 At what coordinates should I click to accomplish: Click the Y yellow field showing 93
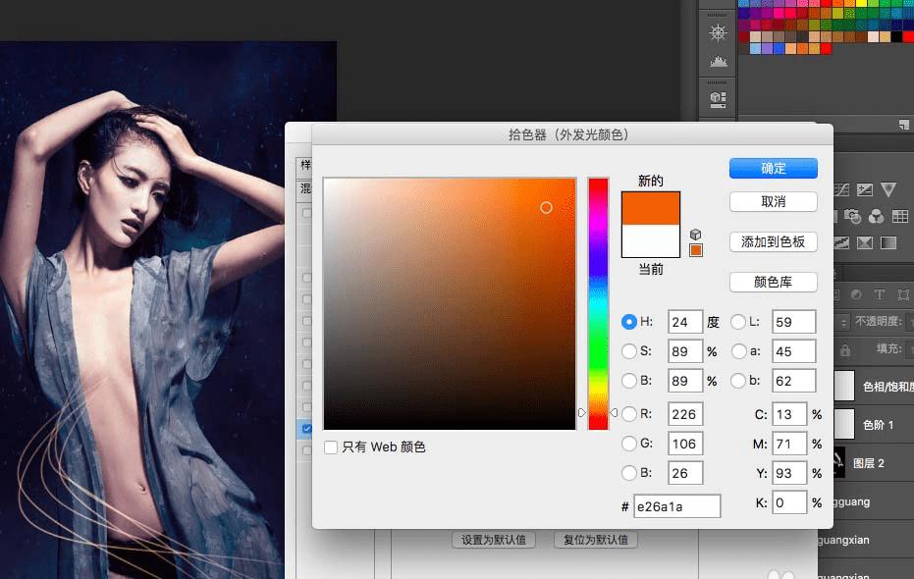(x=789, y=473)
